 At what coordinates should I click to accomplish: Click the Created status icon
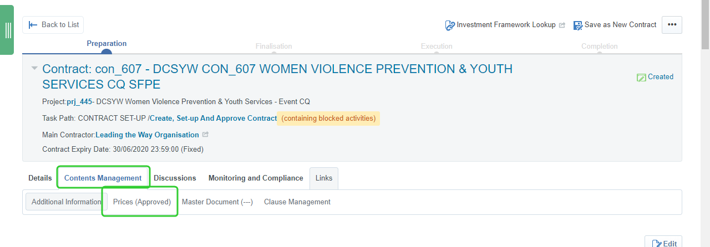coord(641,78)
